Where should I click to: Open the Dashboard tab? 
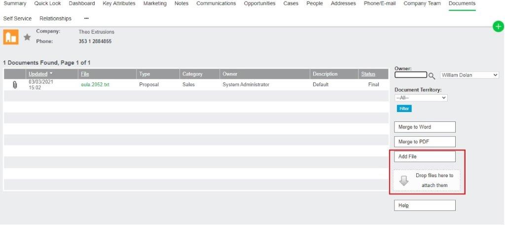pos(82,3)
